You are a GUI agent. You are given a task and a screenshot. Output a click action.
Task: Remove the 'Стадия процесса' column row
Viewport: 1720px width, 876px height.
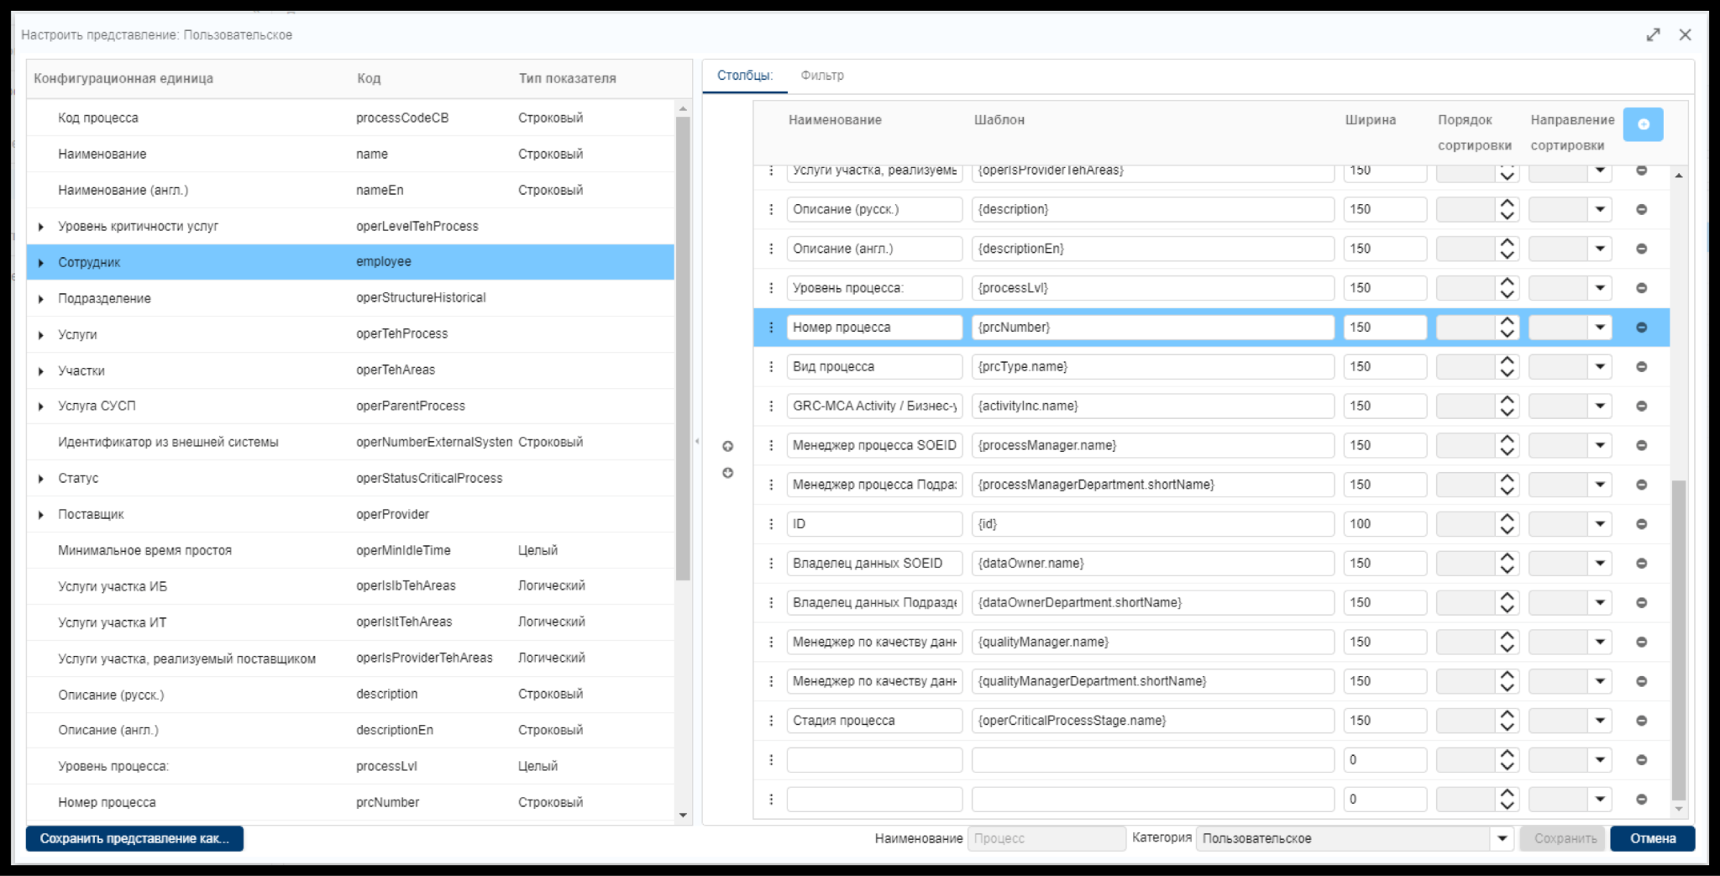pos(1641,721)
